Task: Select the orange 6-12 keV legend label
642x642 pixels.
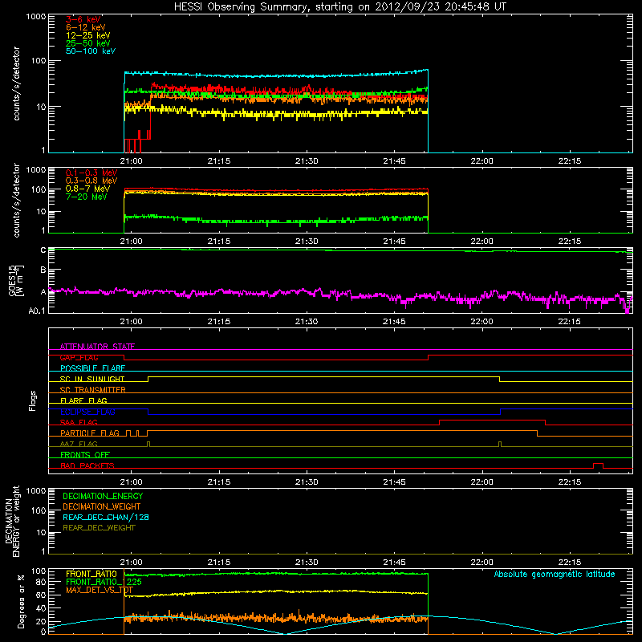Action: coord(86,27)
